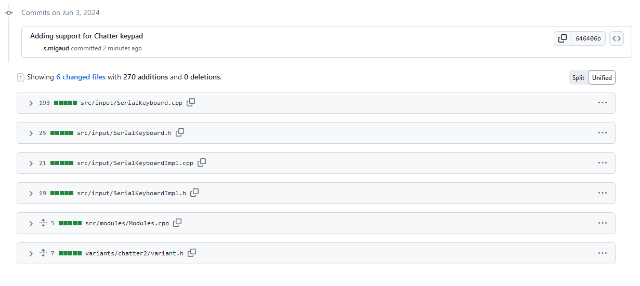Open s.migaud author profile
The image size is (640, 286).
[56, 48]
